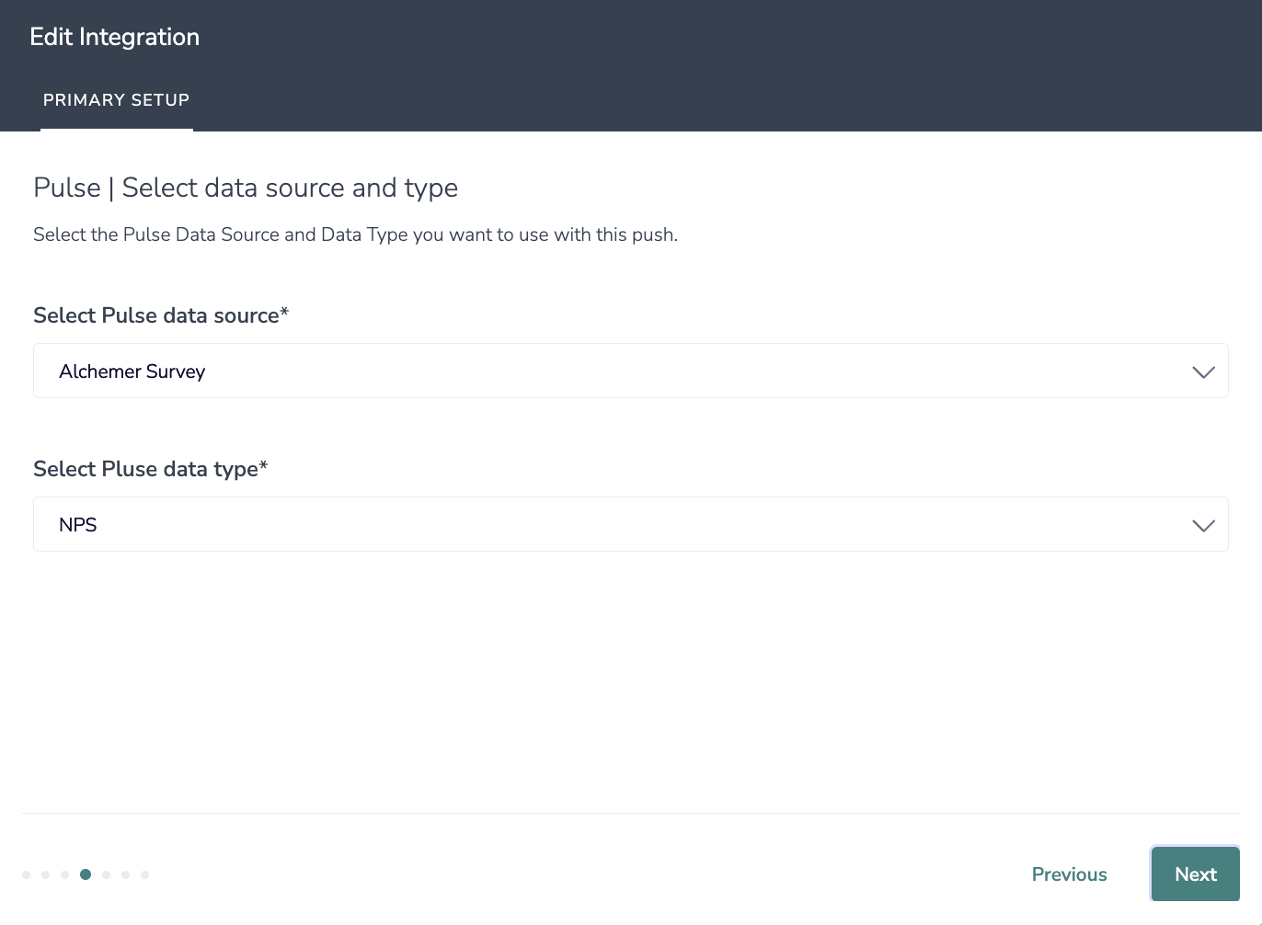Screen dimensions: 1262x925
Task: Switch to the PRIMARY SETUP tab
Action: coord(116,100)
